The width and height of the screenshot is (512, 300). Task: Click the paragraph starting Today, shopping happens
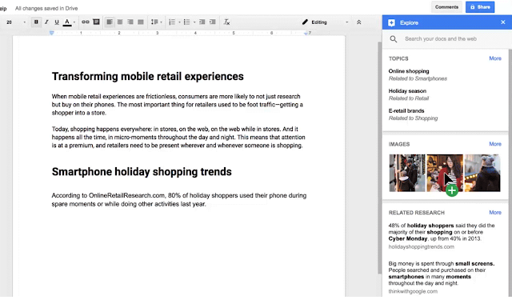178,137
